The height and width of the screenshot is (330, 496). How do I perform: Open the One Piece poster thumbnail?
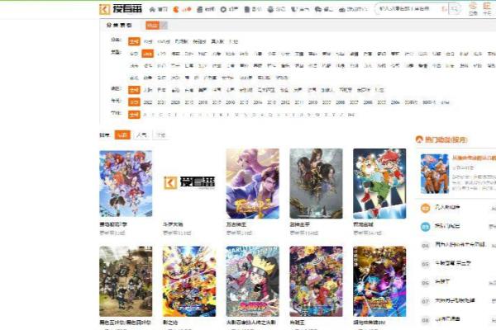pyautogui.click(x=316, y=281)
